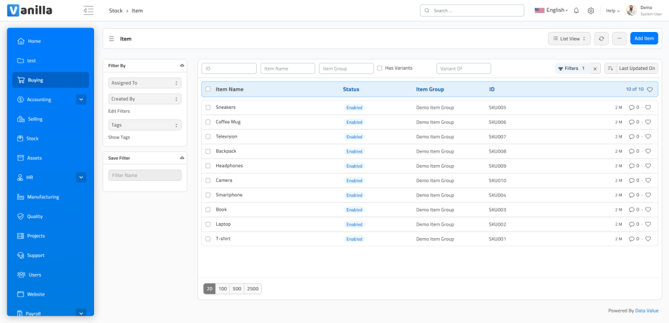This screenshot has height=323, width=669.
Task: Collapse the Filter By panel
Action: click(182, 66)
